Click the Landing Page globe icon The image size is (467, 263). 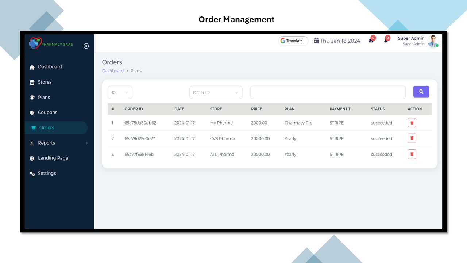tap(32, 159)
